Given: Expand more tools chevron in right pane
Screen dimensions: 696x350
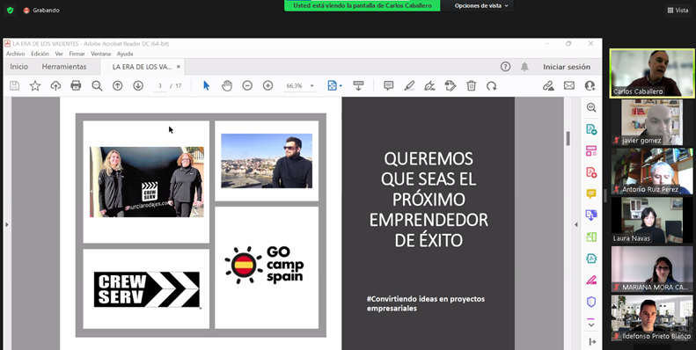Looking at the screenshot, I should pyautogui.click(x=591, y=324).
